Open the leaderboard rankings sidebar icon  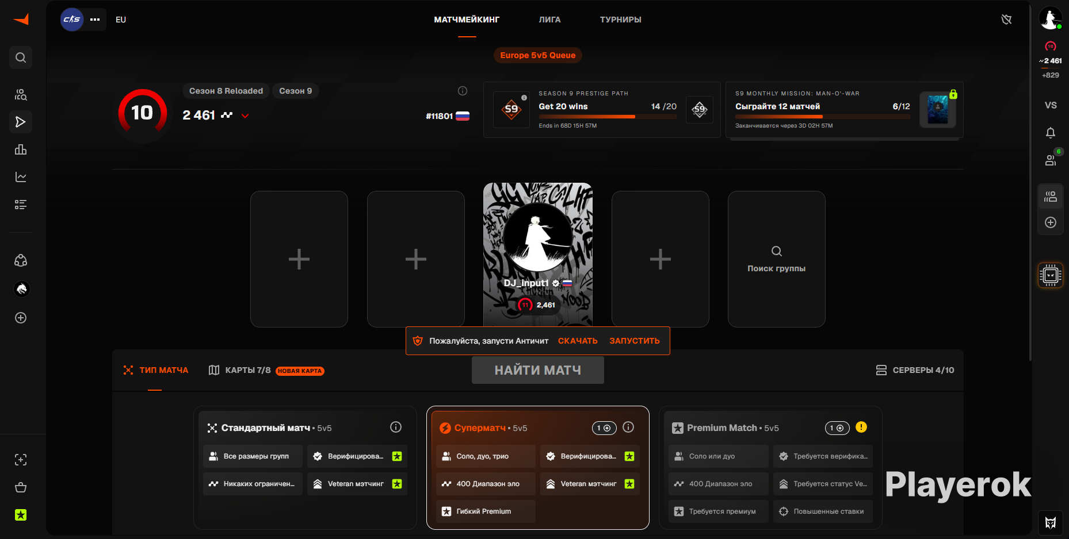pos(21,149)
